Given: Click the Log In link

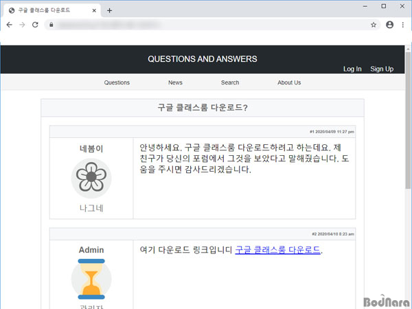Looking at the screenshot, I should [352, 69].
